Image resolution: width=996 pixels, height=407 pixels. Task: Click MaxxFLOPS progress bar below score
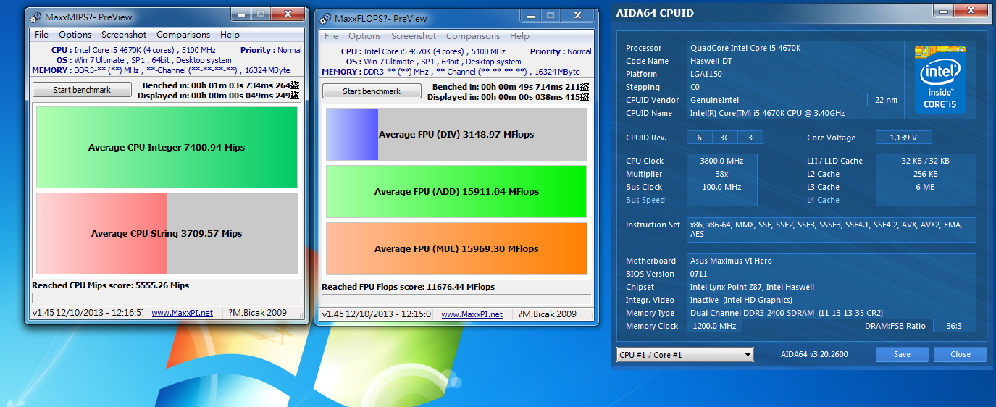coord(456,299)
